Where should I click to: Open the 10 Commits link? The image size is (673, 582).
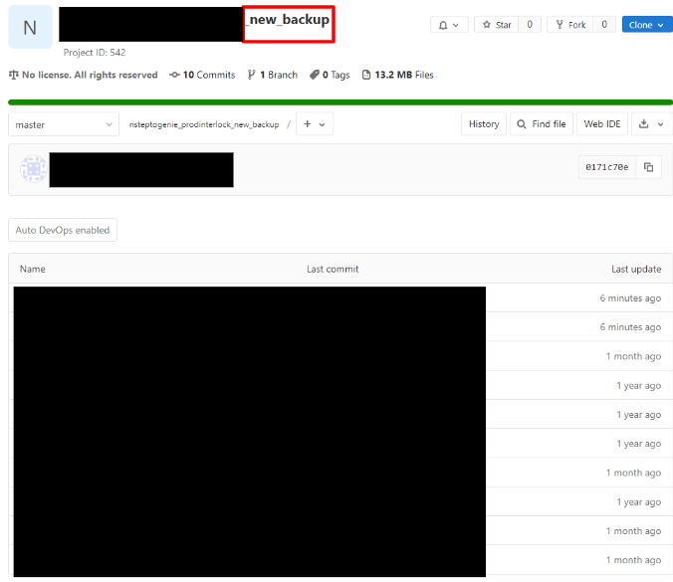202,75
